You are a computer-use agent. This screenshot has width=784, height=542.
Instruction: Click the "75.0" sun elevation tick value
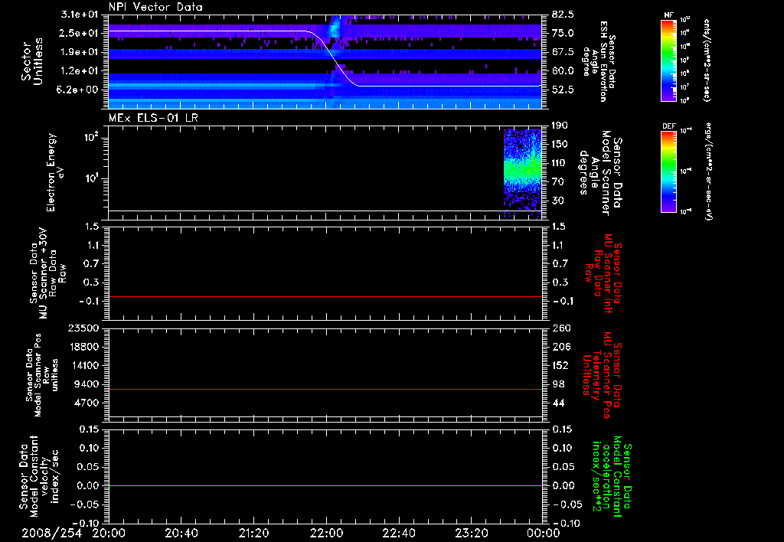(x=563, y=33)
